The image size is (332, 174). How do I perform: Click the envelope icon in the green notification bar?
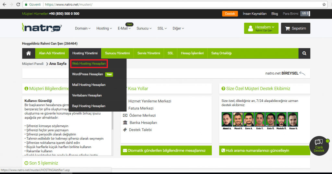tap(125, 151)
